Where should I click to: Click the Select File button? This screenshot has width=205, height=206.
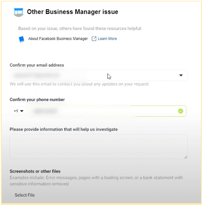[25, 195]
